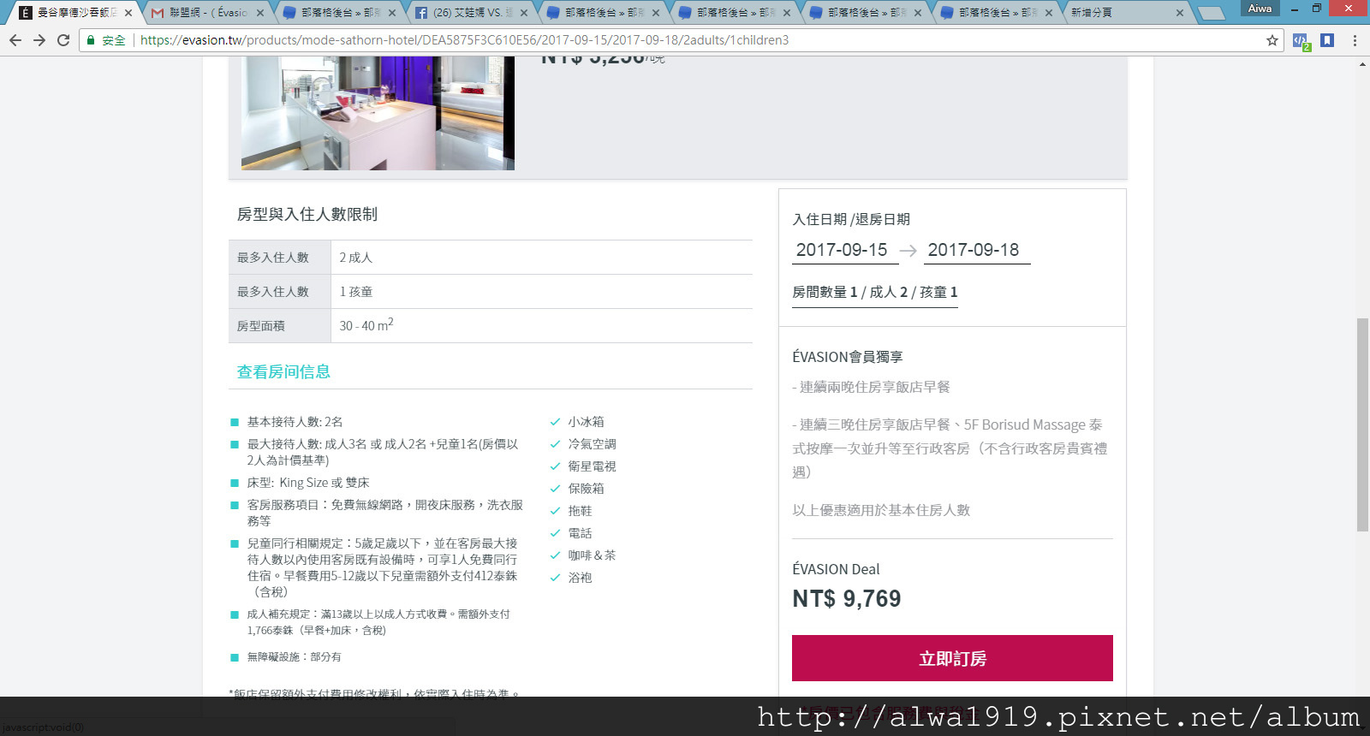Select the 連續兩晚住房享飯店早餐 benefit line
1370x736 pixels.
click(871, 387)
